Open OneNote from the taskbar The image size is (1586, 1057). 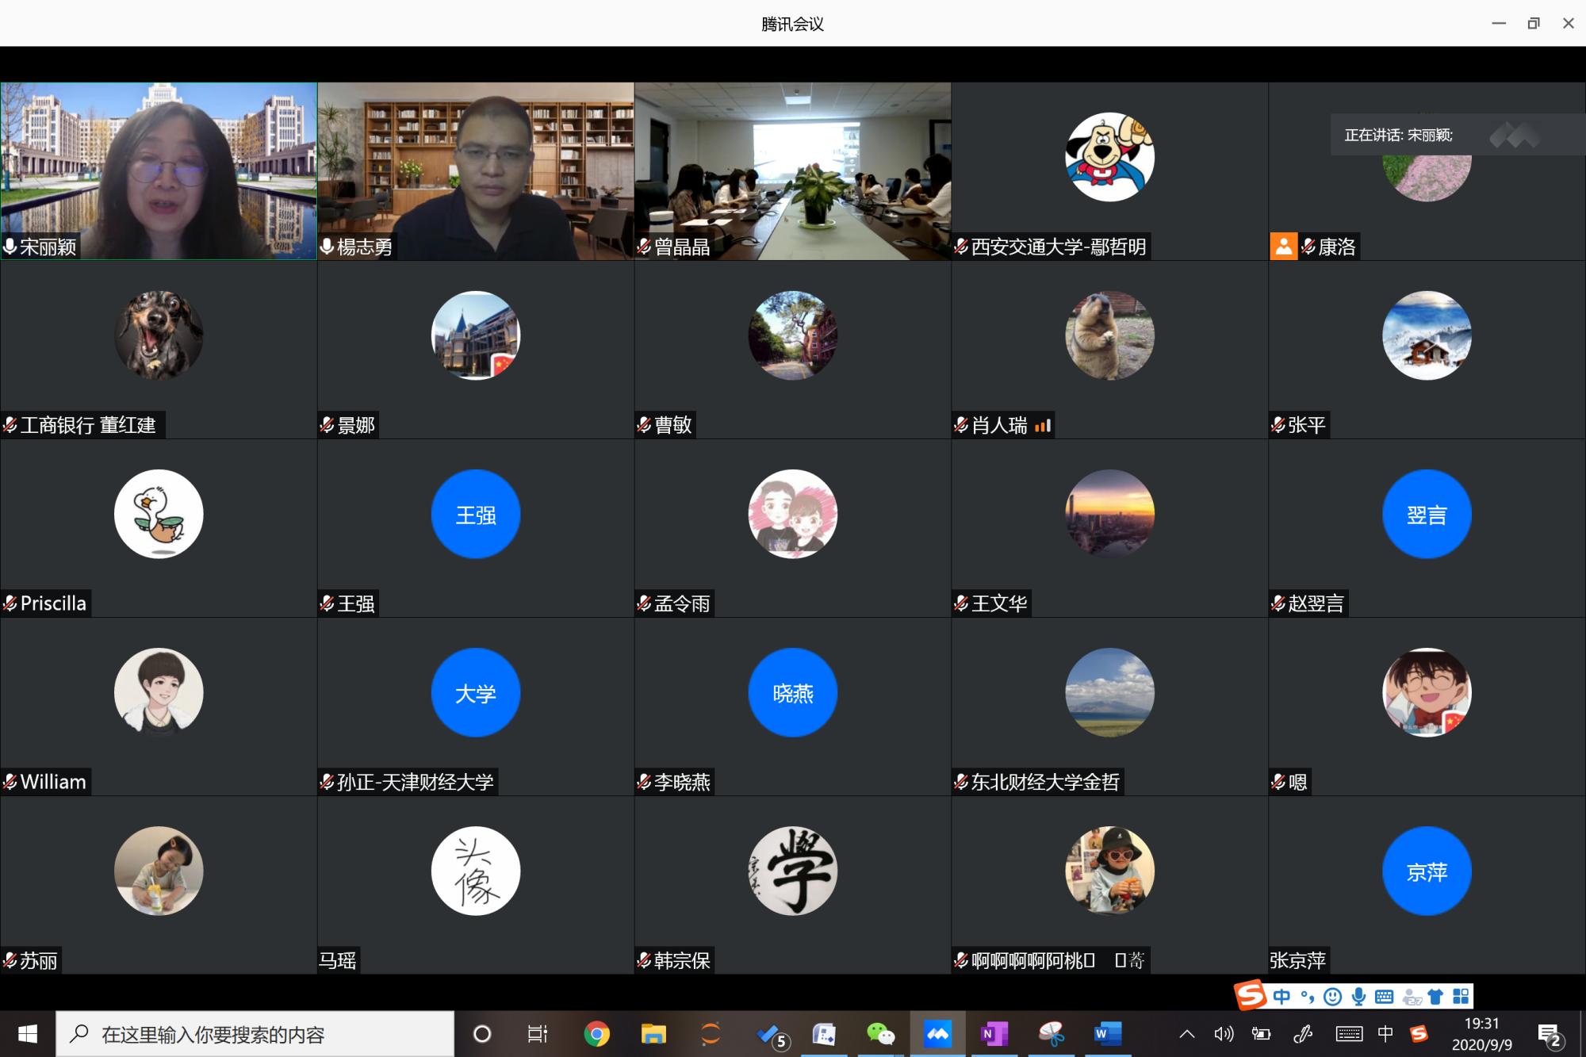[x=994, y=1034]
